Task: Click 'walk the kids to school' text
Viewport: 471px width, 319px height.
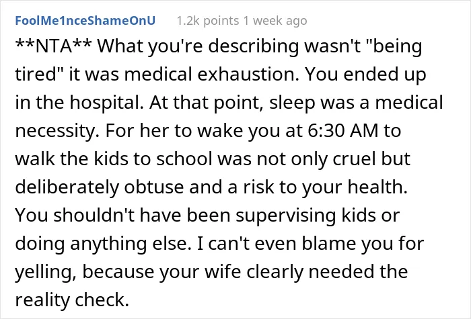Action: tap(114, 158)
